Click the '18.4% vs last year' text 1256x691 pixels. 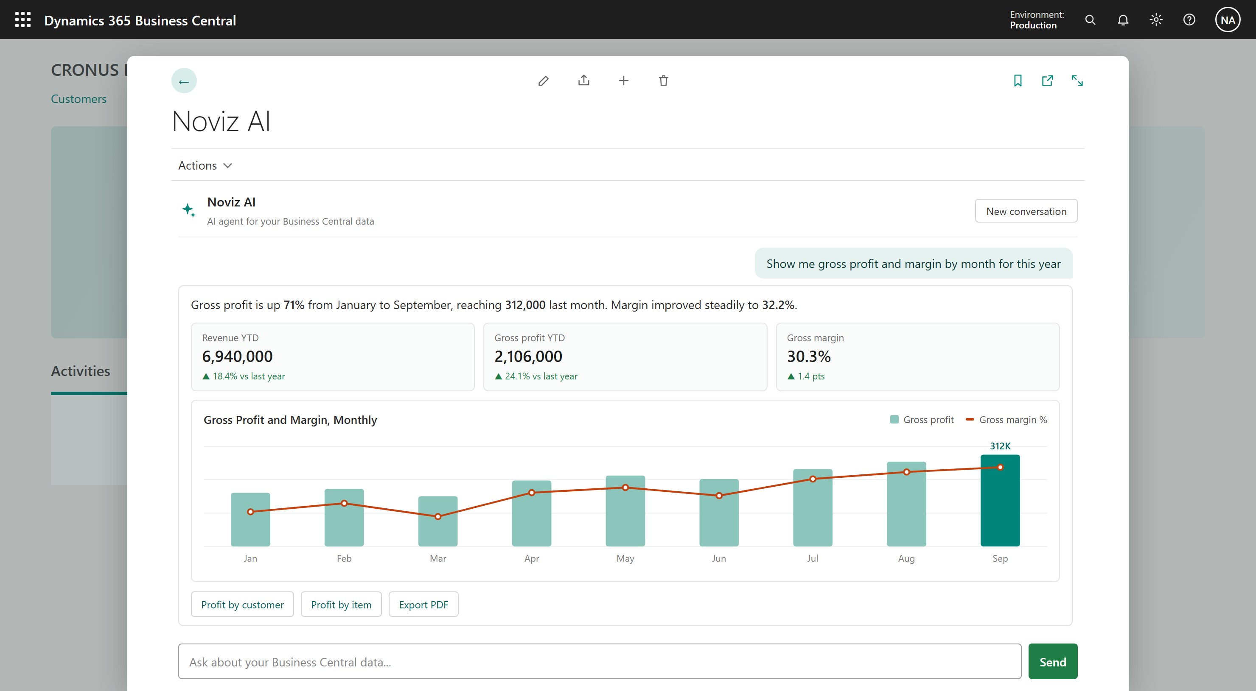pos(249,376)
